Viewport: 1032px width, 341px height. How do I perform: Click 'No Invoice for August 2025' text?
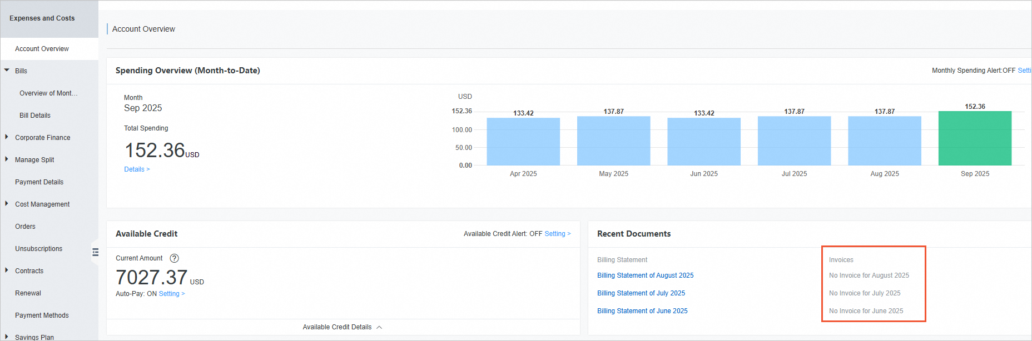tap(869, 275)
